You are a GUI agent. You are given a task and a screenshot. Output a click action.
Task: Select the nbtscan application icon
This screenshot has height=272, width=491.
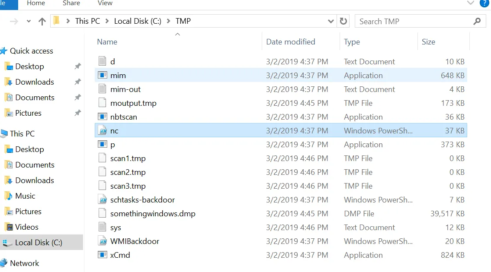pos(103,117)
